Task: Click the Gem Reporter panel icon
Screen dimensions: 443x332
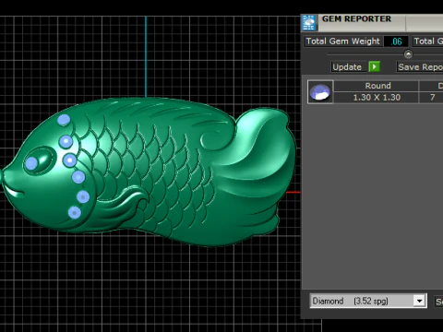Action: point(309,23)
